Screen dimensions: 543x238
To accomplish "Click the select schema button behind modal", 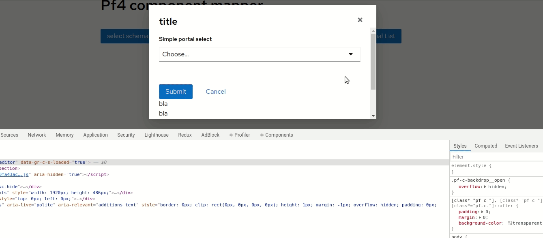I will coord(125,36).
